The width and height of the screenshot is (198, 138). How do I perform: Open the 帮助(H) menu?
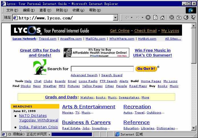tap(95, 10)
